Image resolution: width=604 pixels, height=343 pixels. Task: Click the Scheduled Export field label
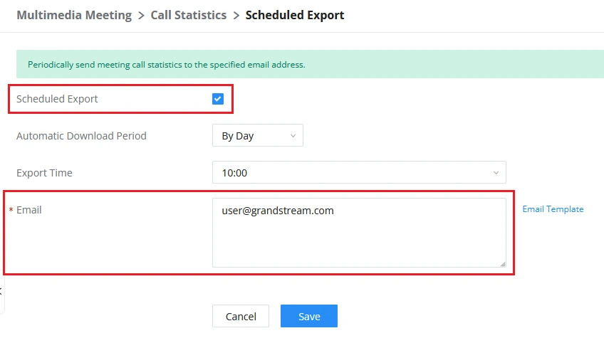57,99
